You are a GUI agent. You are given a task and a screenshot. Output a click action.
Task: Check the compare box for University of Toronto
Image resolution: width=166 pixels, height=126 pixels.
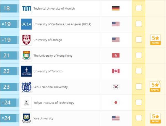coord(139,71)
